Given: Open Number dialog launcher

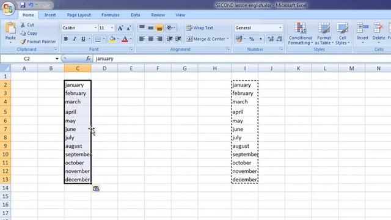Looking at the screenshot, I should 281,49.
